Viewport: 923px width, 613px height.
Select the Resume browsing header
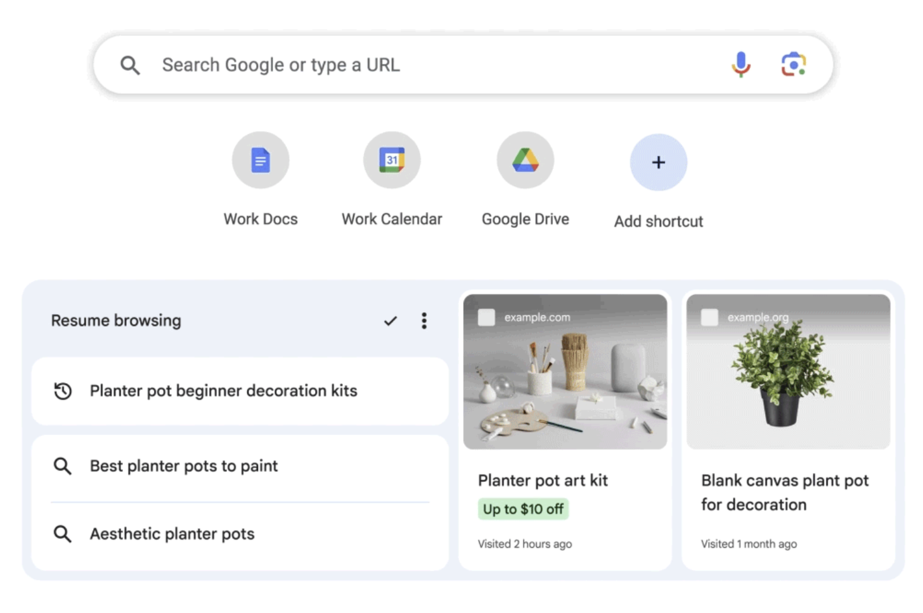pos(116,321)
